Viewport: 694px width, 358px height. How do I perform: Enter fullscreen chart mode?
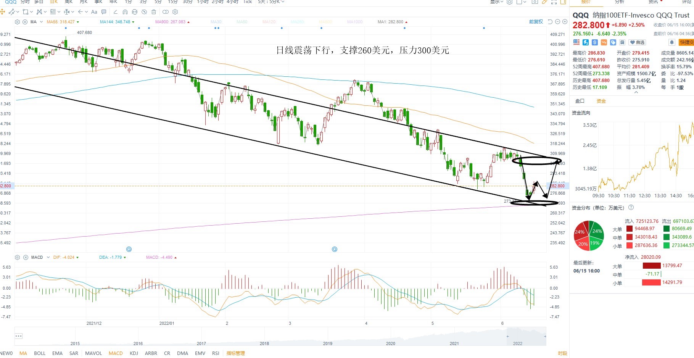(x=554, y=2)
